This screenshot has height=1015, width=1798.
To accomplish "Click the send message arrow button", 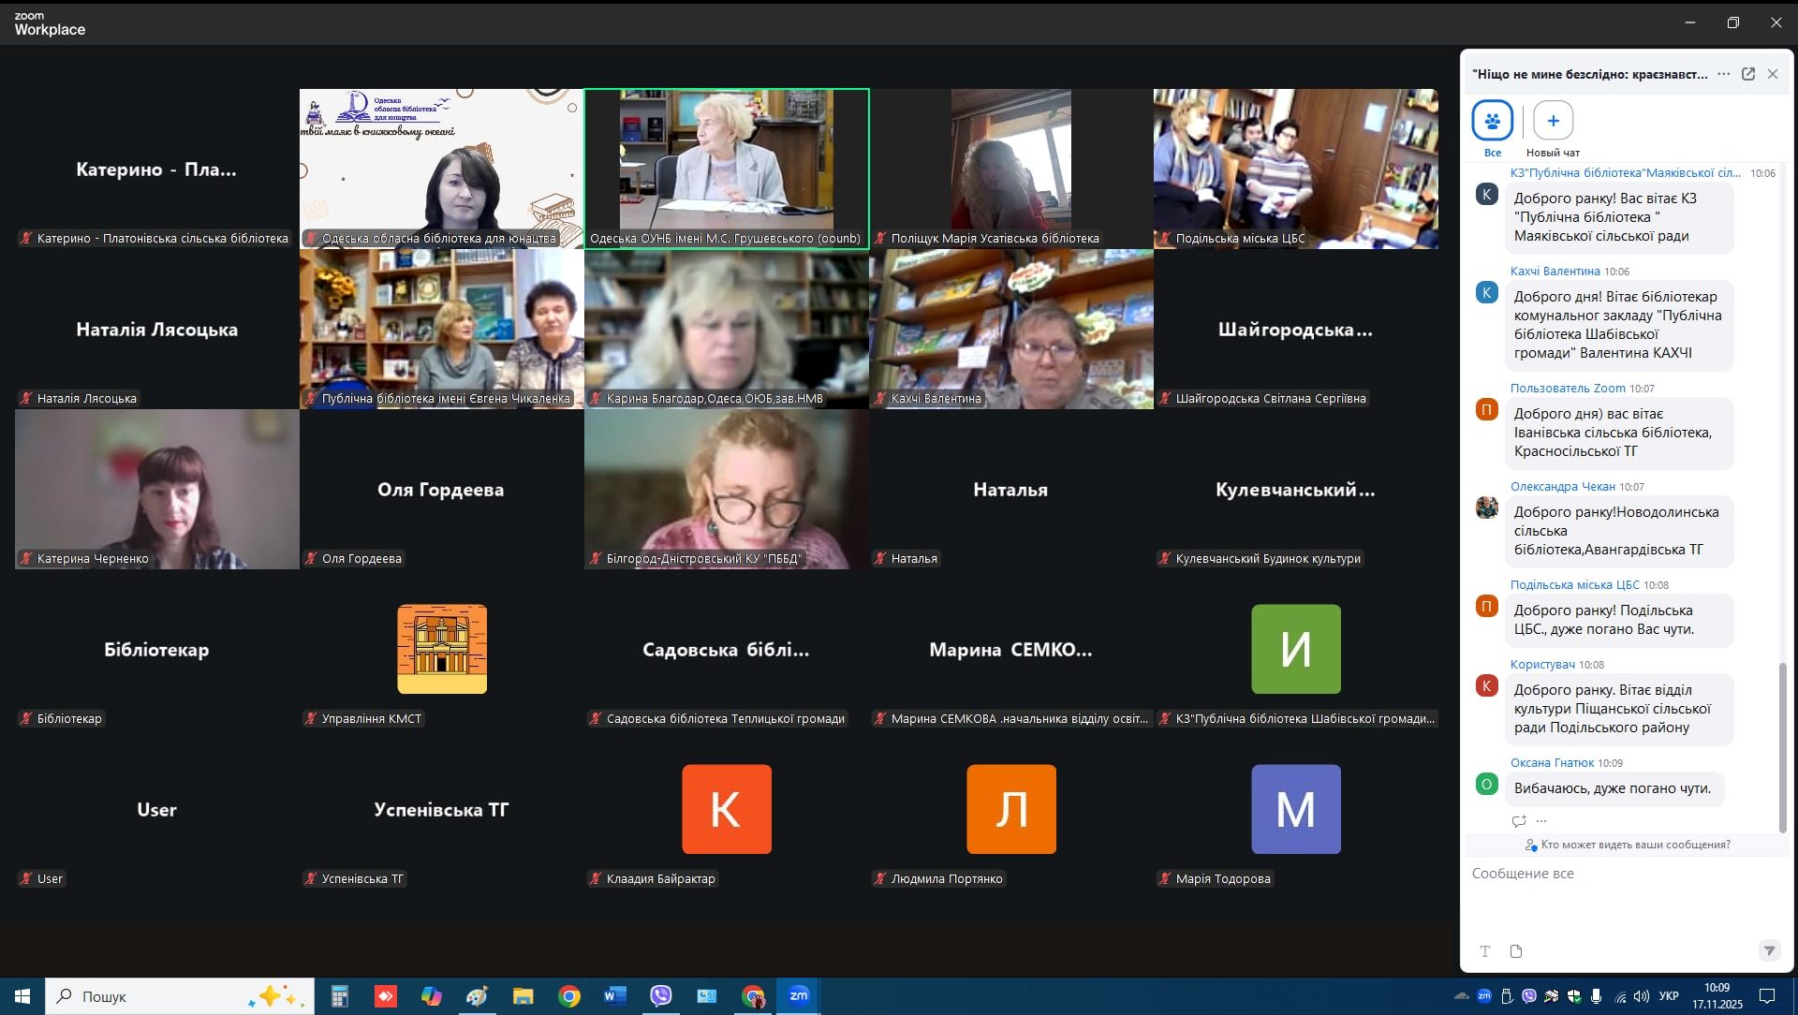I will click(1769, 950).
